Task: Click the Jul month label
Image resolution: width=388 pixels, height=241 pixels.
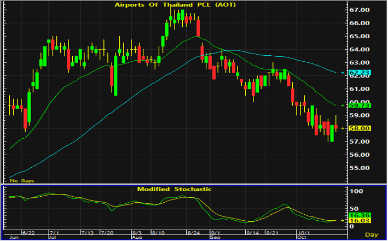Action: coord(53,238)
